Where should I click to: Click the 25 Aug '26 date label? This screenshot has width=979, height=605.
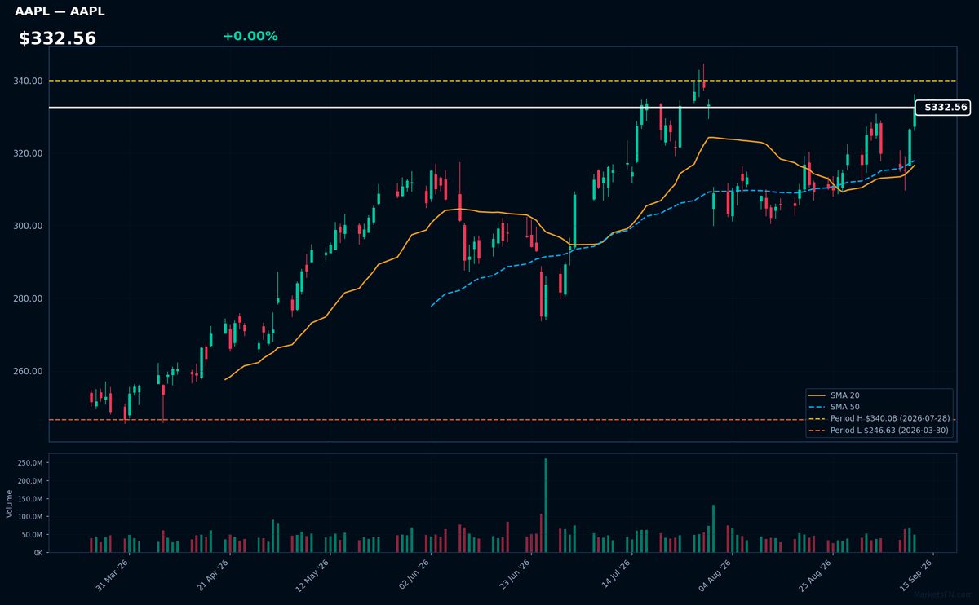[x=815, y=576]
